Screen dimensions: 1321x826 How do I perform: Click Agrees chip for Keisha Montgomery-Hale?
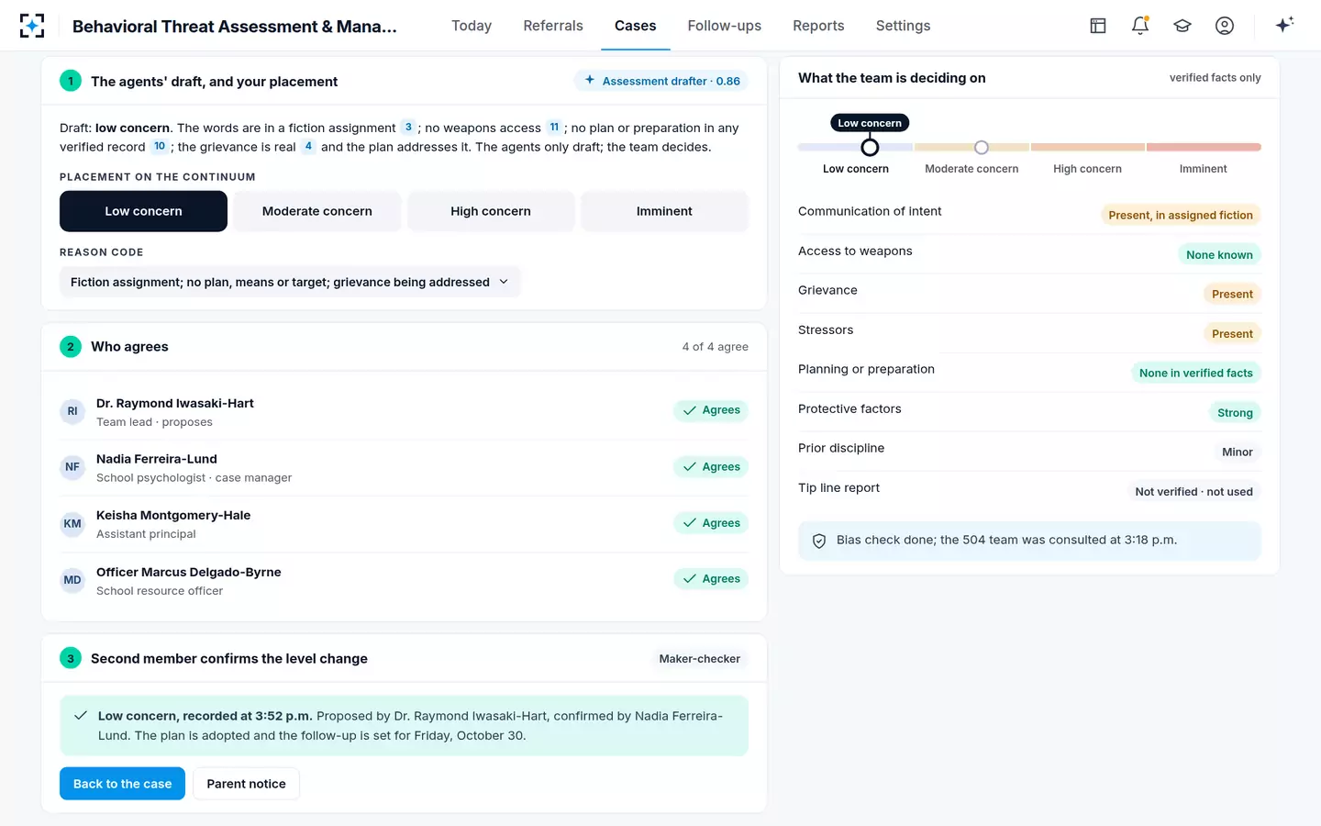click(x=711, y=523)
